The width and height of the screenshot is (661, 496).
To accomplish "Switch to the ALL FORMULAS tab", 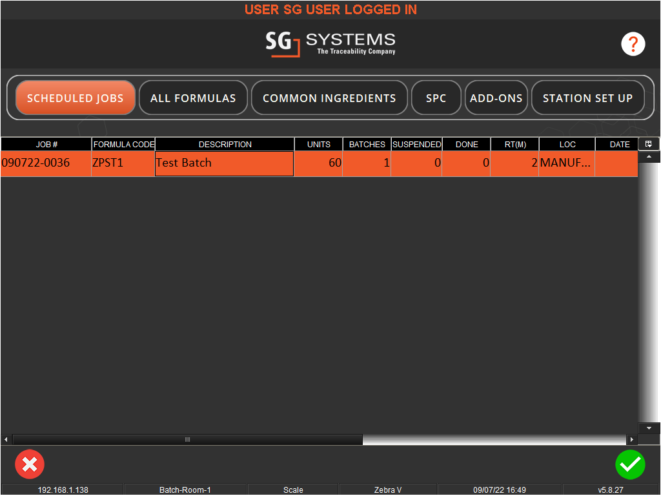I will point(193,98).
